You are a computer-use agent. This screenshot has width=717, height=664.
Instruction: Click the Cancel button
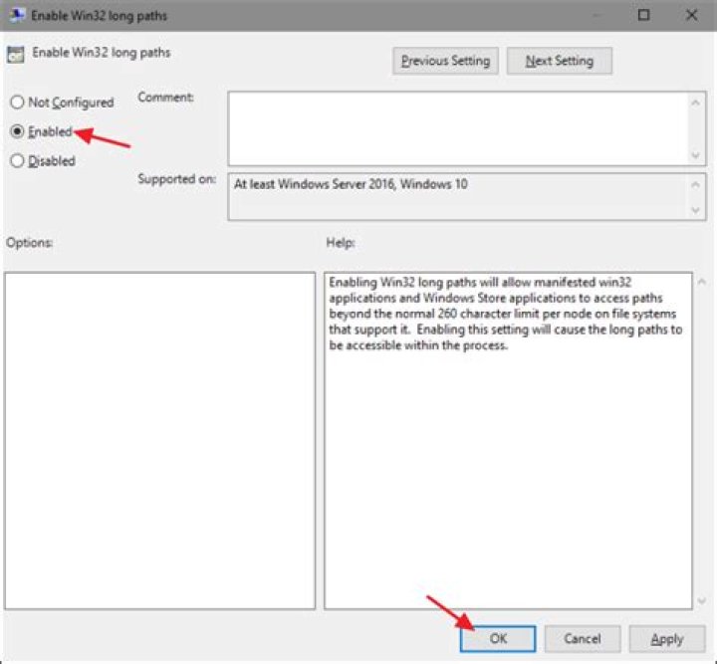tap(583, 638)
